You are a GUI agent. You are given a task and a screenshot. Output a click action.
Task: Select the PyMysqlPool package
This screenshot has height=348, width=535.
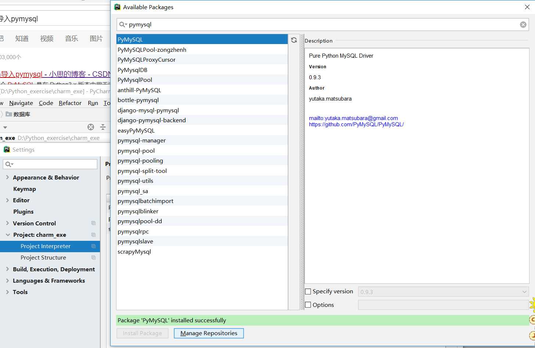(x=202, y=80)
